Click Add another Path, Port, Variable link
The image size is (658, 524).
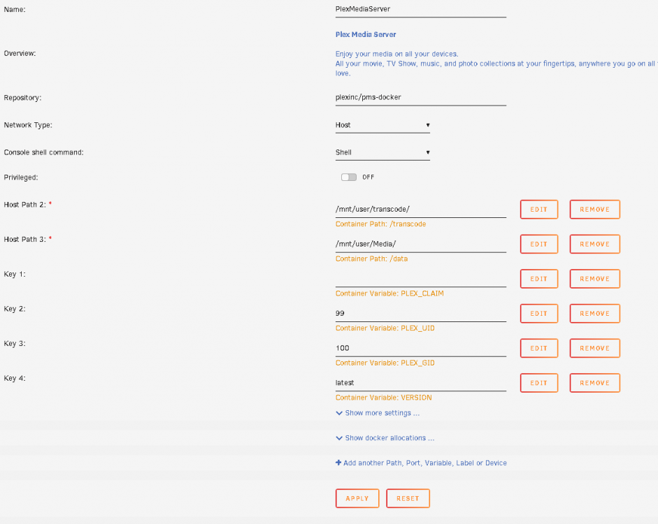421,463
